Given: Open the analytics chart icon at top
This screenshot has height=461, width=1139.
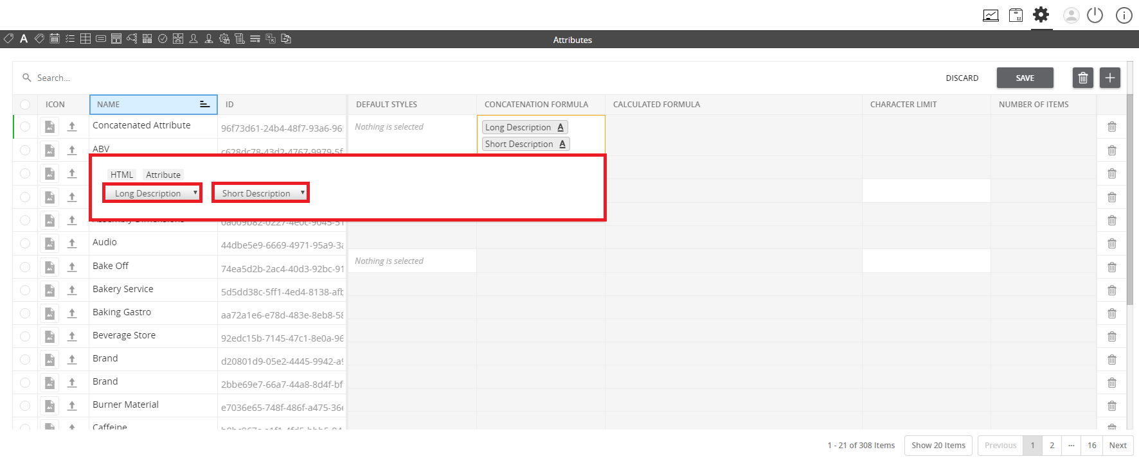Looking at the screenshot, I should 991,15.
